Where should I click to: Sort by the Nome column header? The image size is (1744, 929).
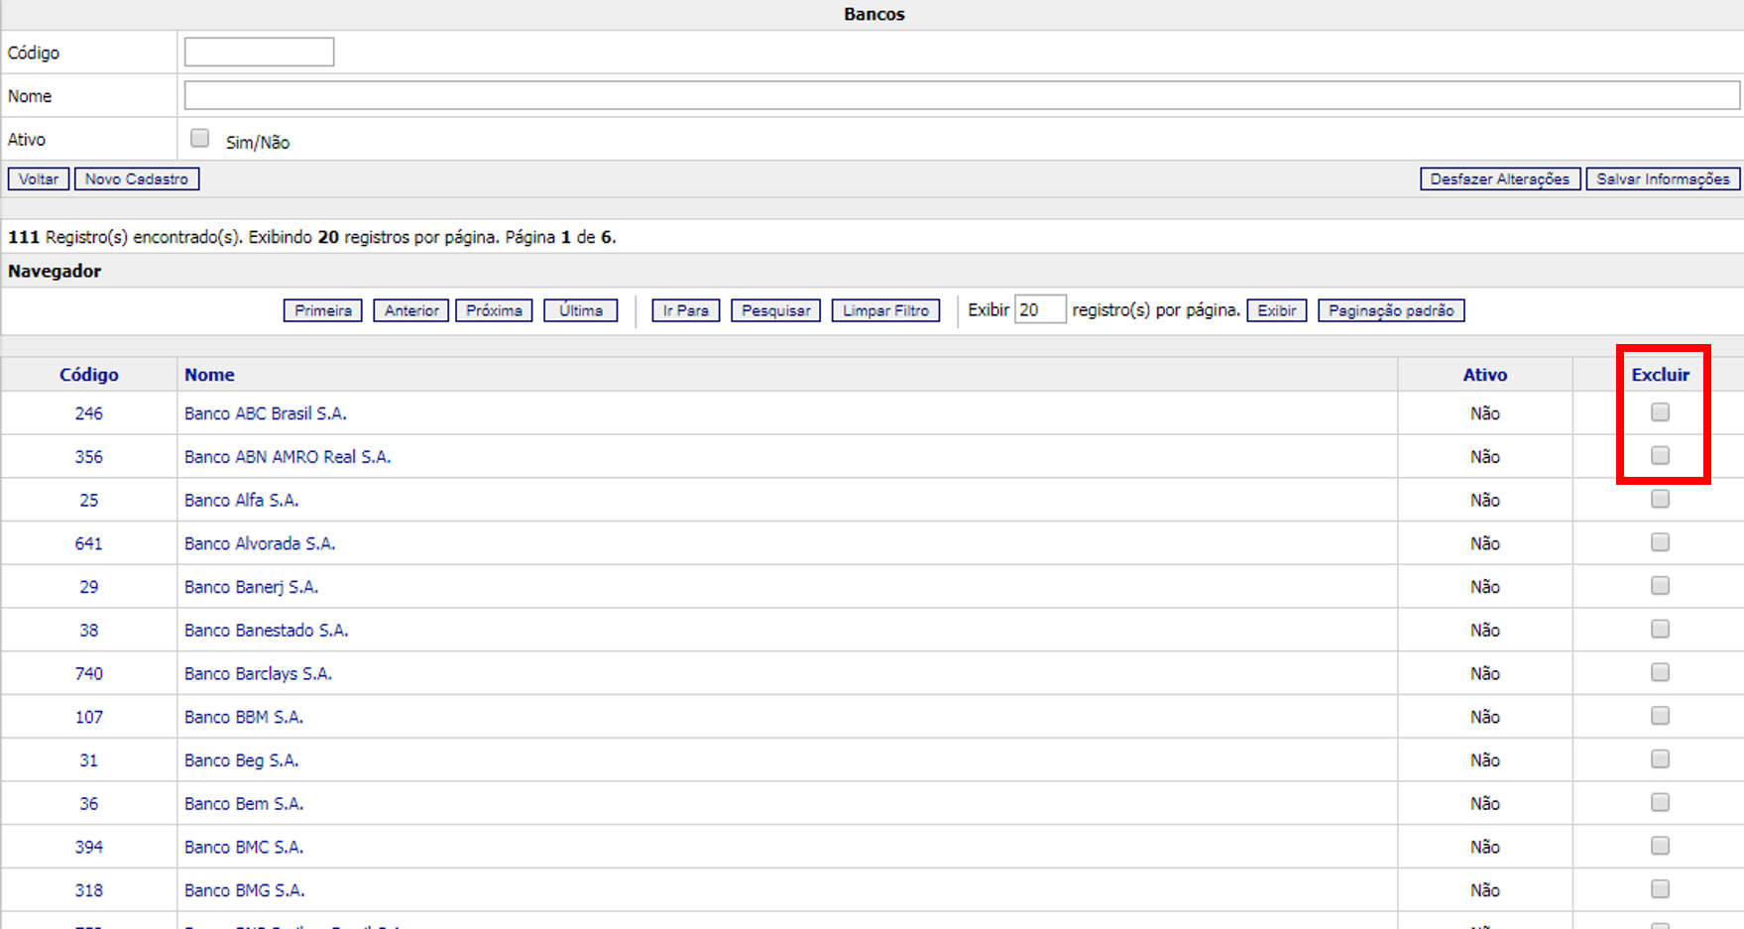tap(209, 375)
